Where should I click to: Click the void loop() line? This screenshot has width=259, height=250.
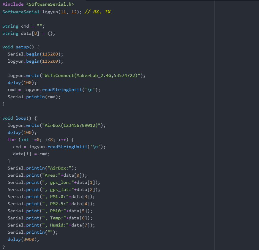20,118
